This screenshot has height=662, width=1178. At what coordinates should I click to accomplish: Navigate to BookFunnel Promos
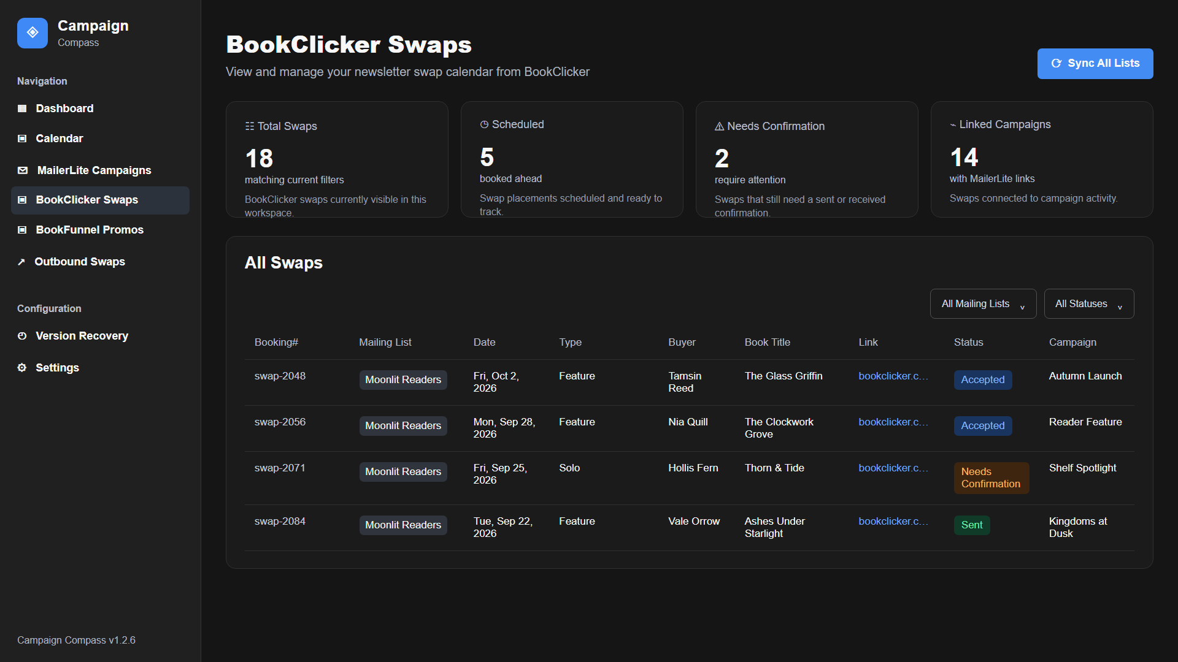100,230
